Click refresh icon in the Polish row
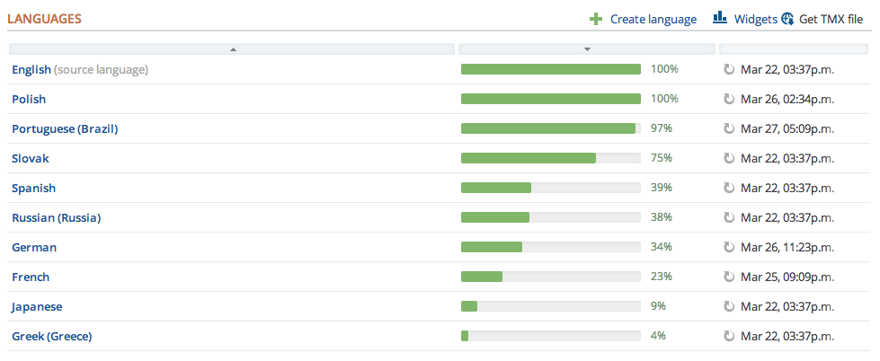 pyautogui.click(x=729, y=99)
